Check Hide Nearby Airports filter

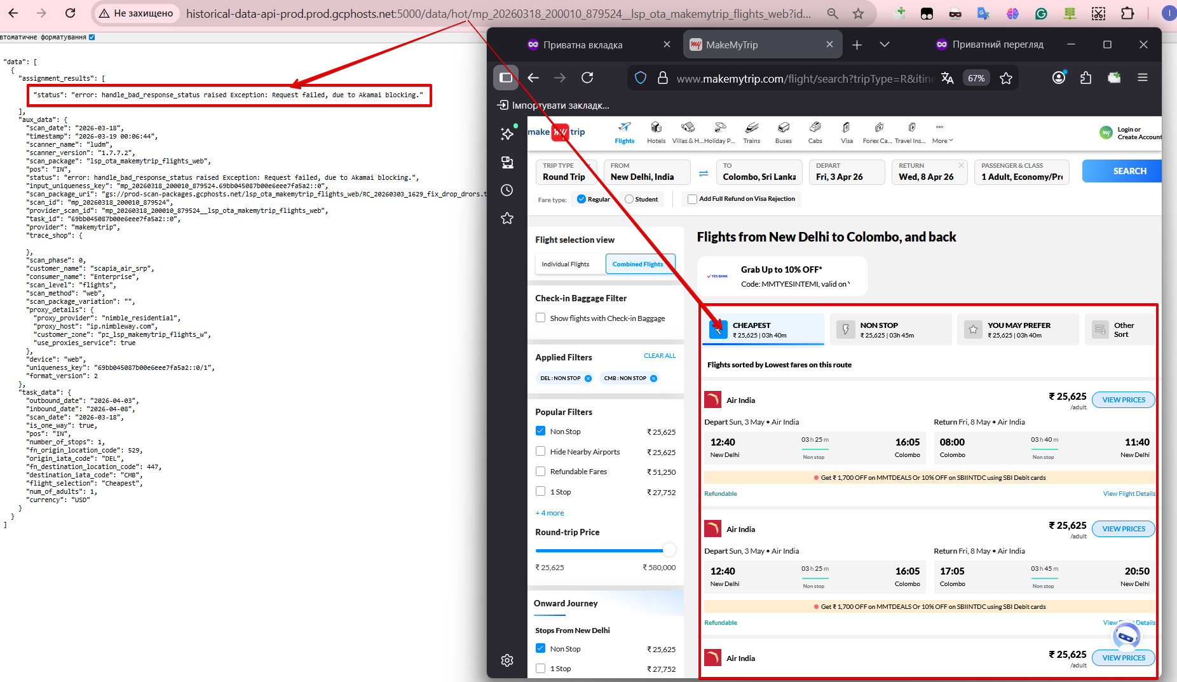point(540,451)
